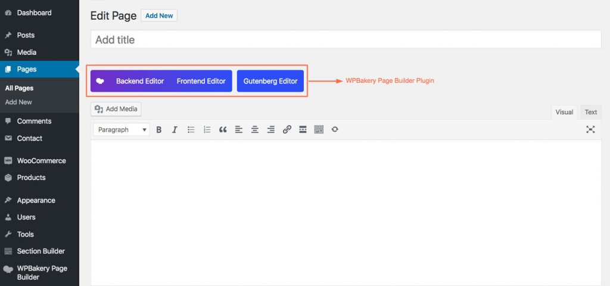Open the insert link tool

tap(287, 129)
